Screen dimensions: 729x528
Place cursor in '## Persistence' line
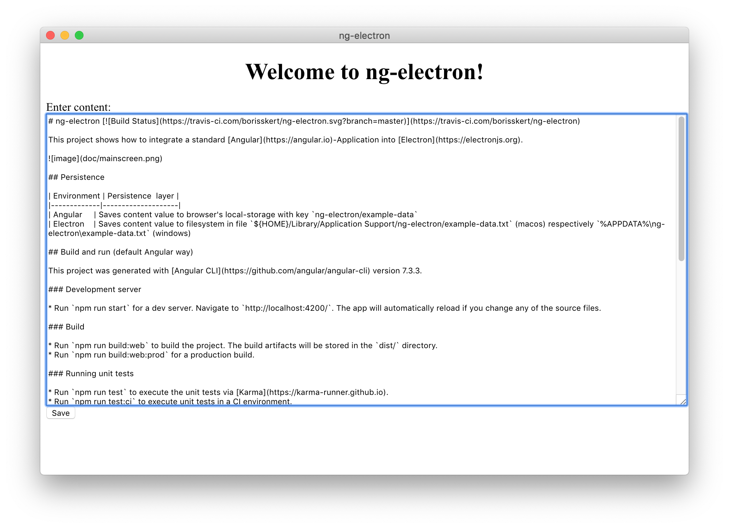(76, 177)
